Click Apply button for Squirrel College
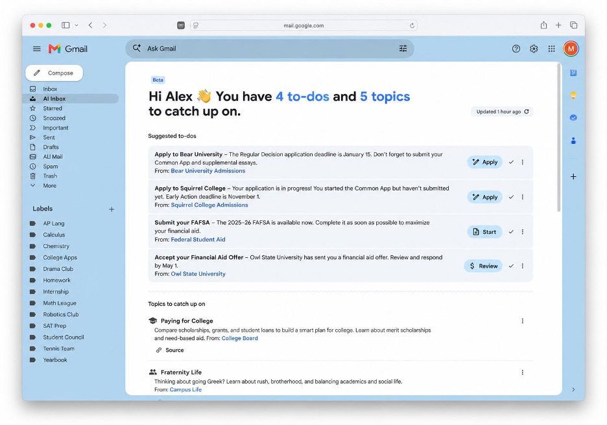This screenshot has width=607, height=425. tap(484, 197)
